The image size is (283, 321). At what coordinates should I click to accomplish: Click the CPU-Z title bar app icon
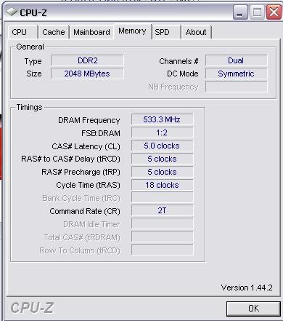click(12, 12)
